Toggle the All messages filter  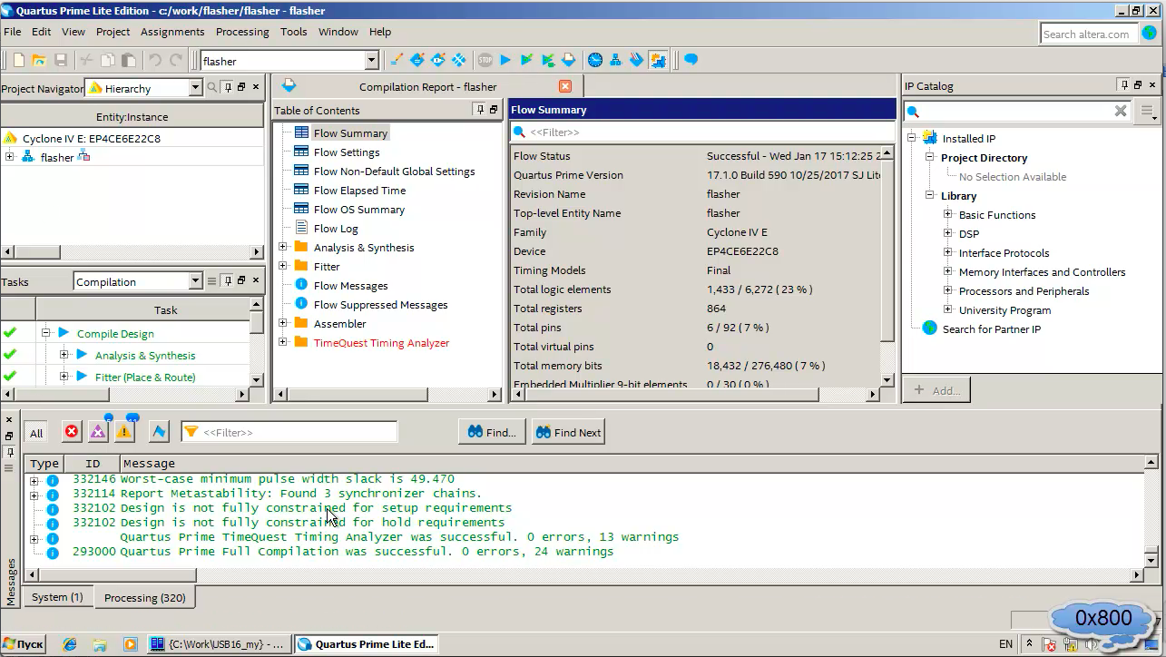point(36,433)
